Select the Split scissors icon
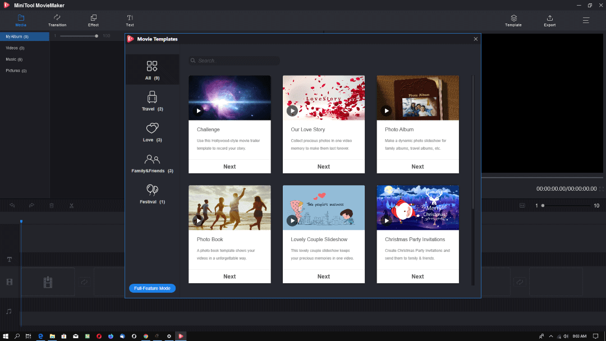606x341 pixels. (71, 205)
